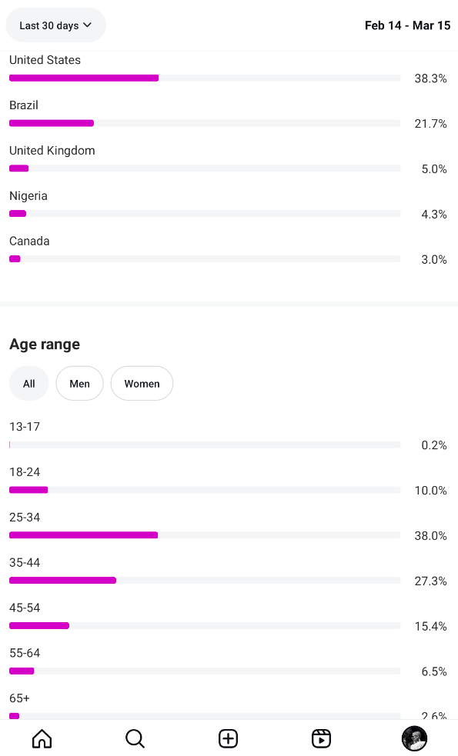
Task: Click the Age range heading
Action: point(45,345)
